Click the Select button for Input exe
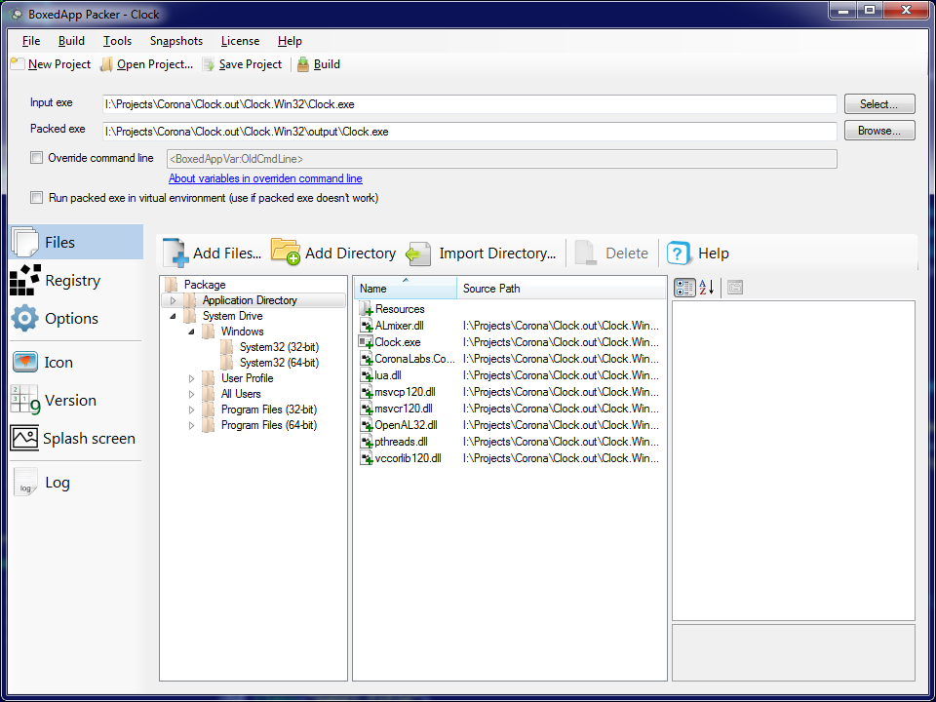Screen dimensions: 936x702 click(x=878, y=103)
